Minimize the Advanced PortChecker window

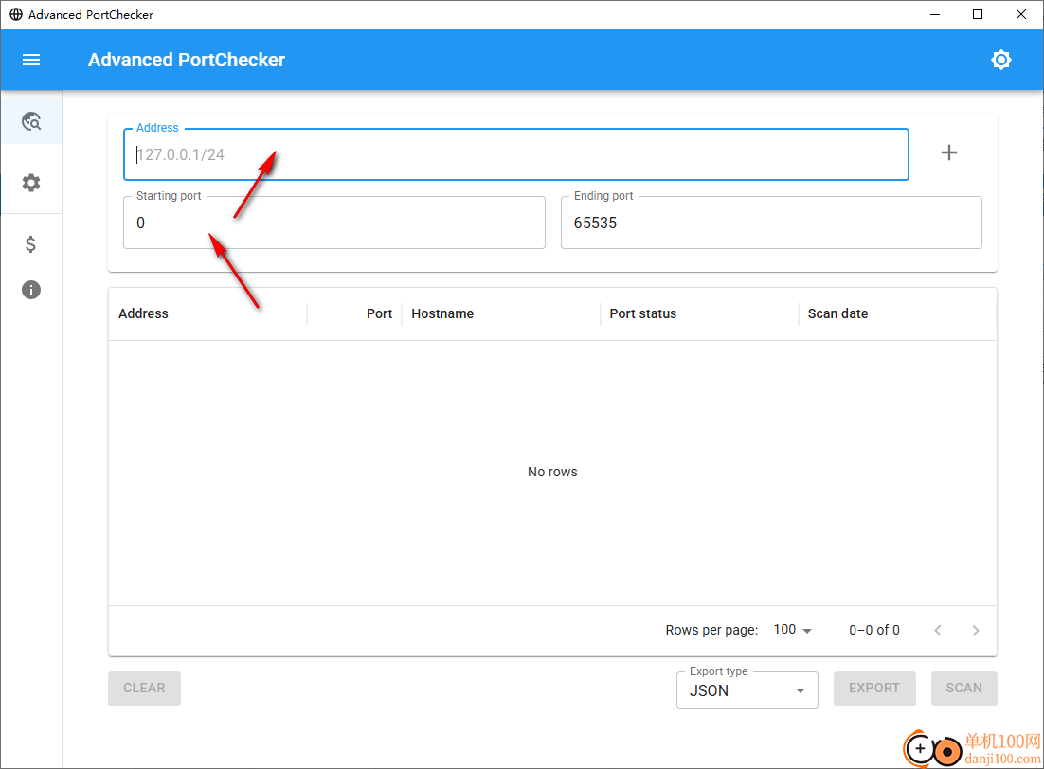coord(935,14)
